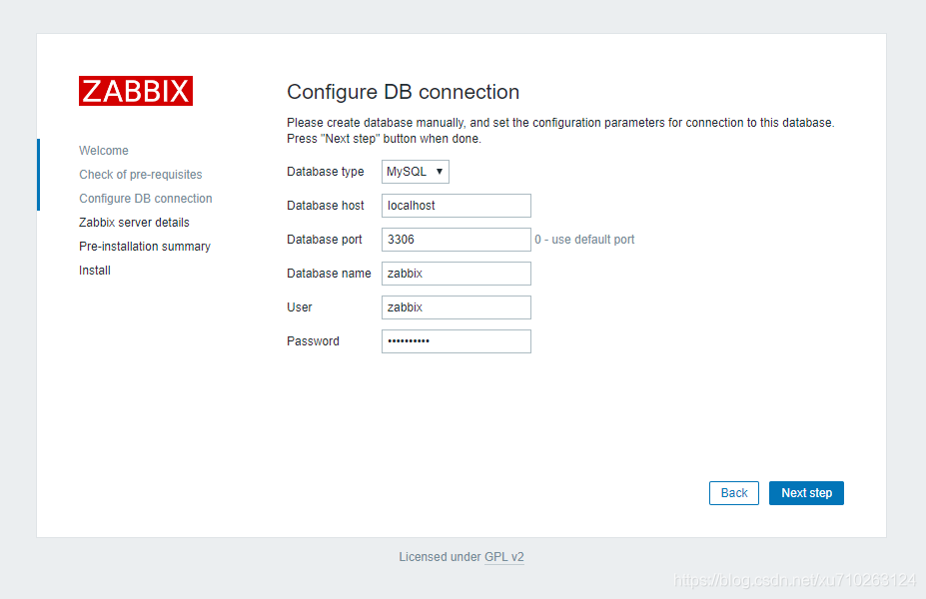Click the Back button
The height and width of the screenshot is (599, 926).
[x=734, y=493]
